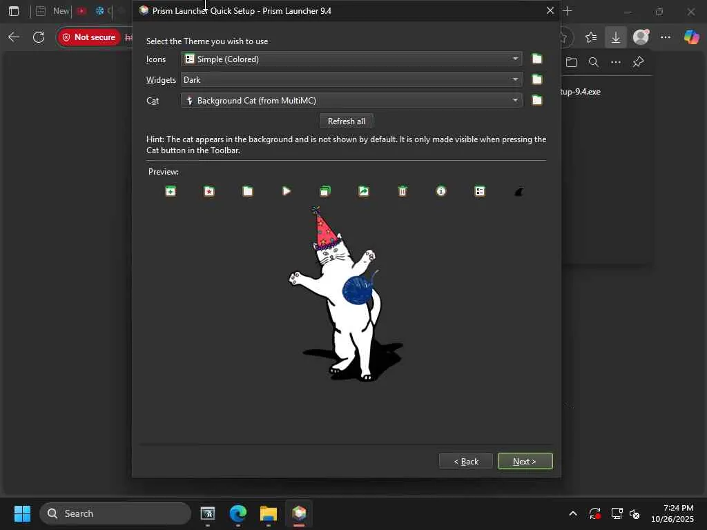This screenshot has height=530, width=707.
Task: Open File Explorer from taskbar
Action: (x=269, y=513)
